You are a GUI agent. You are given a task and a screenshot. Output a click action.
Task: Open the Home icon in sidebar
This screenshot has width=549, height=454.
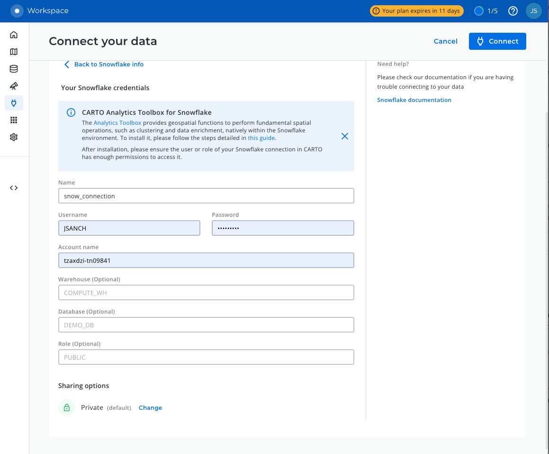[14, 35]
